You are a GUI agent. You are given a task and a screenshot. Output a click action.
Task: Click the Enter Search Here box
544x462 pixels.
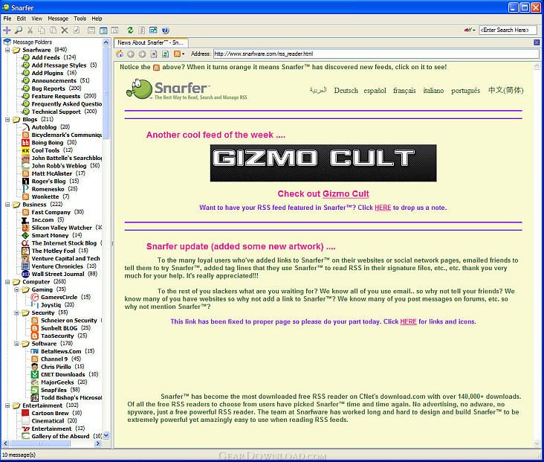[508, 31]
